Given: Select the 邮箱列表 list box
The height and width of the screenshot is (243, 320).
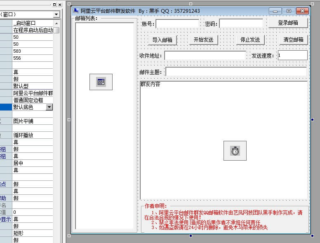Looking at the screenshot, I should point(105,126).
